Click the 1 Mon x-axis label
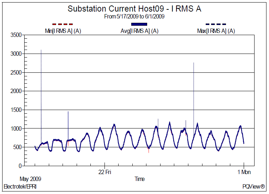This screenshot has width=269, height=194. (244, 172)
